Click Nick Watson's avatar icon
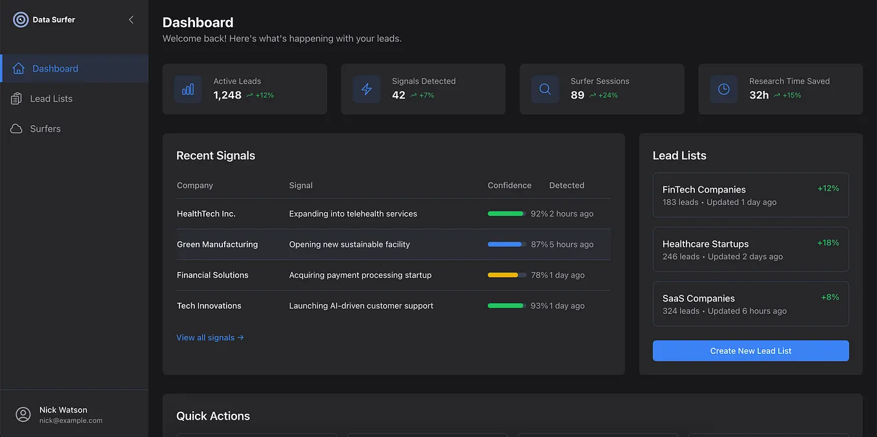The height and width of the screenshot is (437, 877). [23, 414]
